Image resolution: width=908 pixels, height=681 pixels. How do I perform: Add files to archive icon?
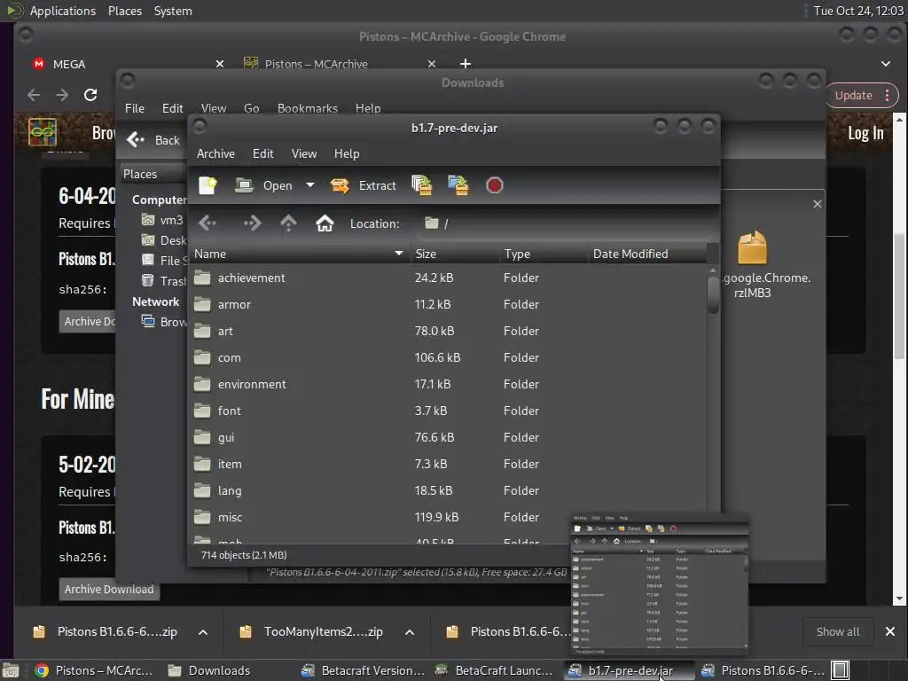(x=421, y=185)
